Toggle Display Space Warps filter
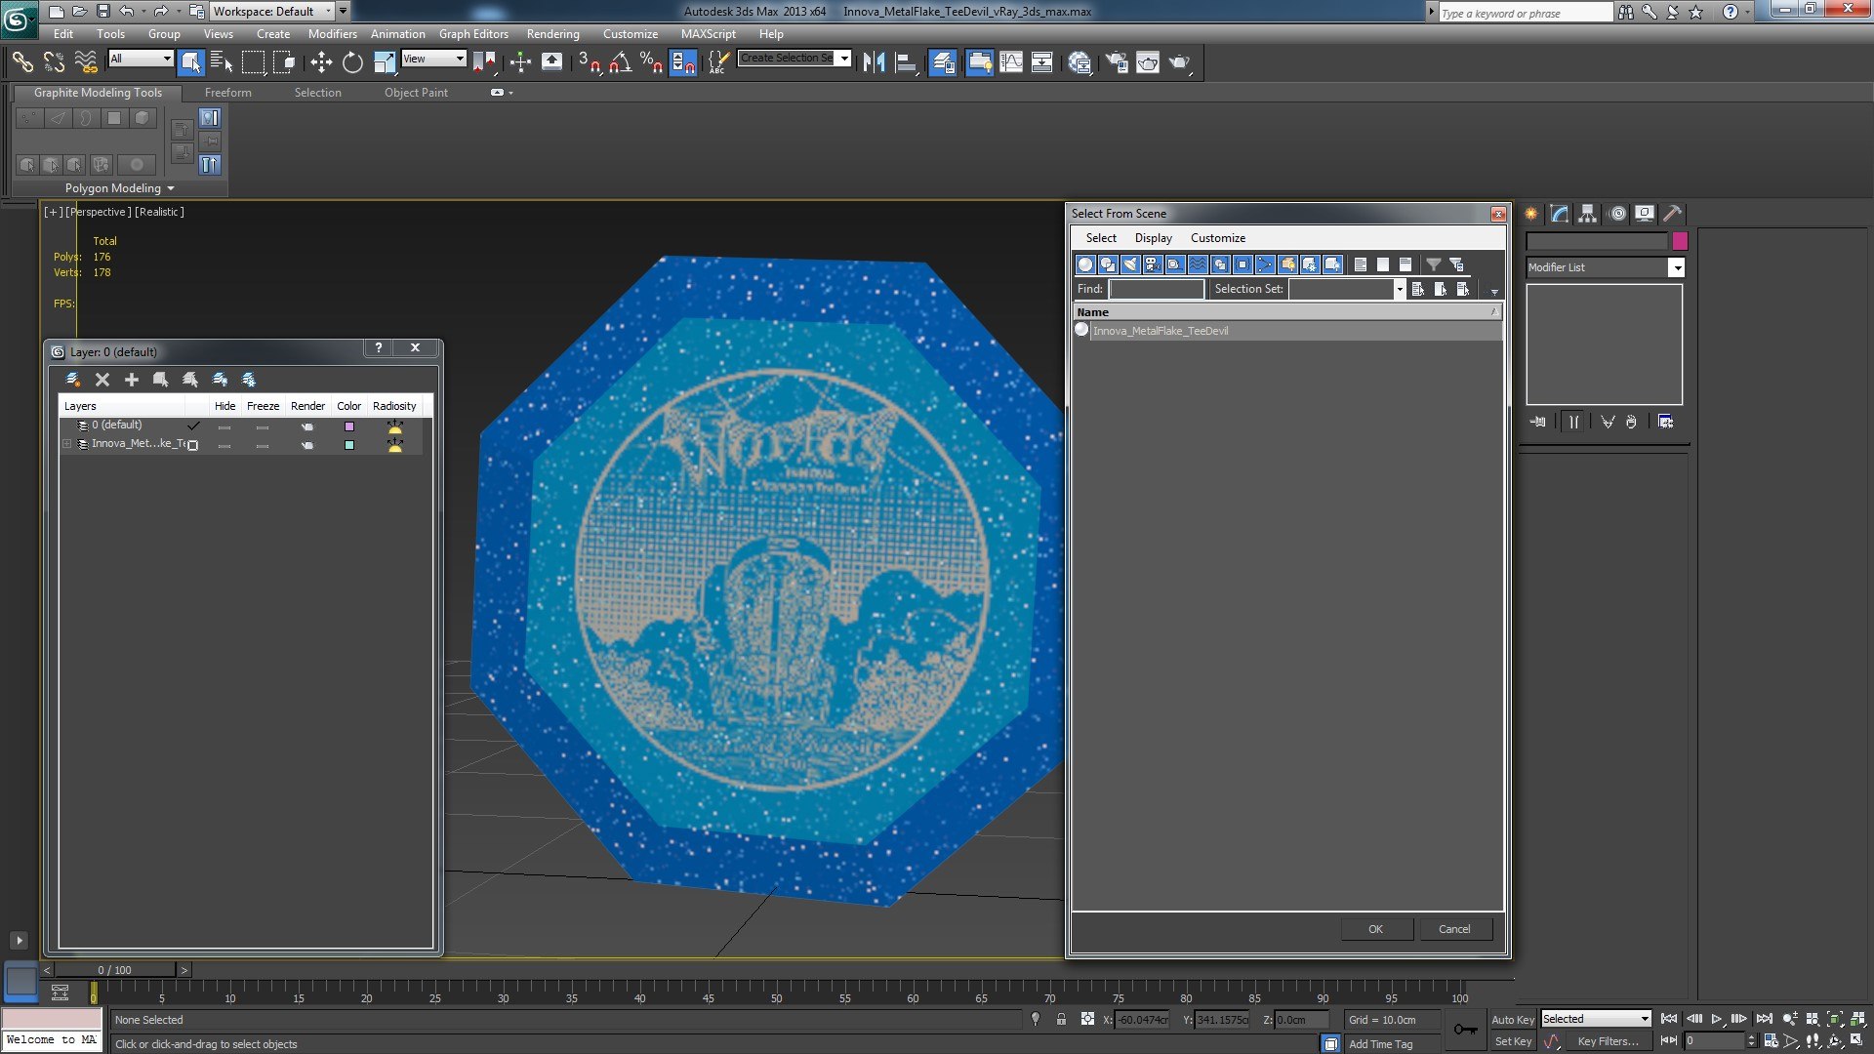Viewport: 1874px width, 1054px height. coord(1198,264)
